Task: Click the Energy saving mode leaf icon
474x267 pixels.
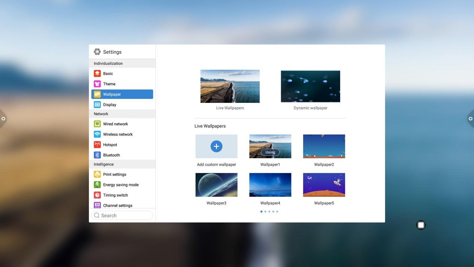Action: click(97, 185)
